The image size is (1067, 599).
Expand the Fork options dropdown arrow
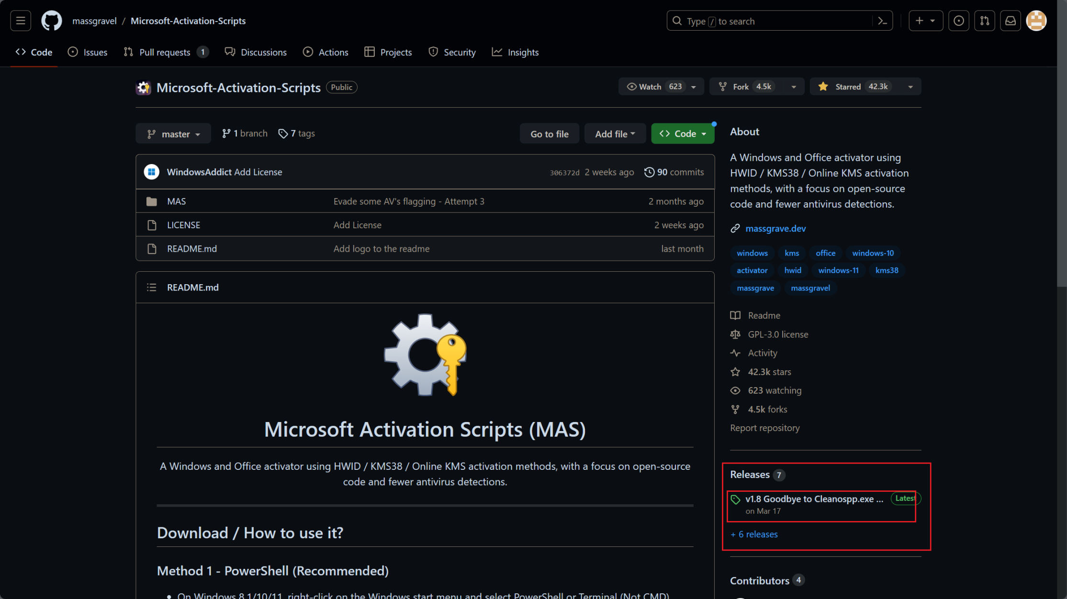(794, 87)
